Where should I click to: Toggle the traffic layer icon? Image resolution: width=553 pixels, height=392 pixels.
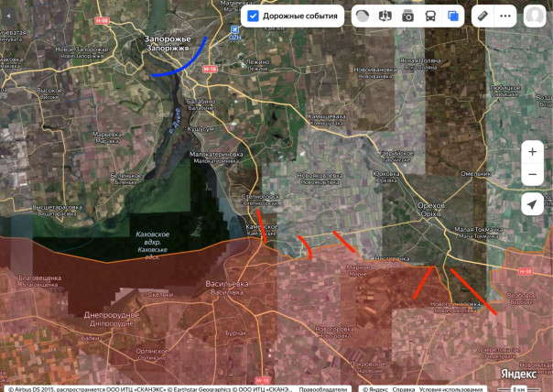click(x=362, y=16)
